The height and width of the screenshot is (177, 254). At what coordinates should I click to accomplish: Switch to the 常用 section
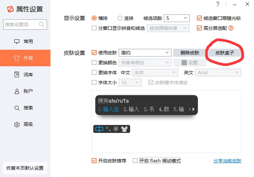[x=25, y=41]
